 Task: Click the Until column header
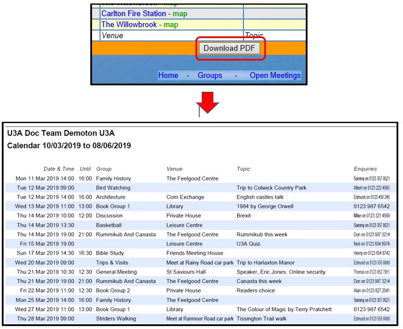[85, 169]
